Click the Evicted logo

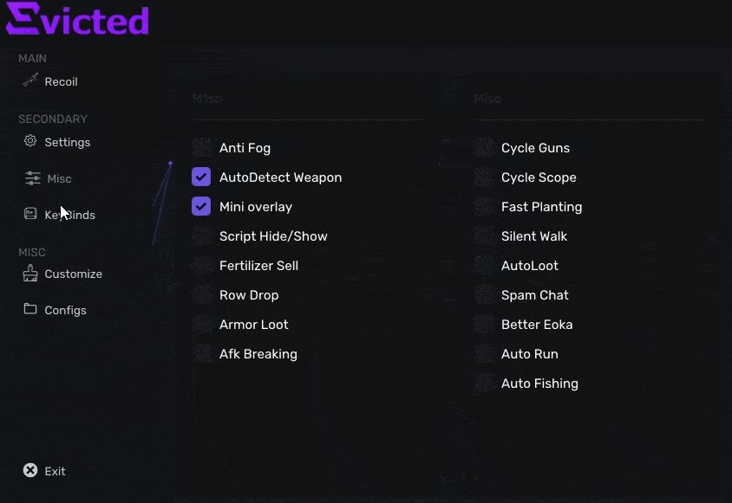point(77,19)
